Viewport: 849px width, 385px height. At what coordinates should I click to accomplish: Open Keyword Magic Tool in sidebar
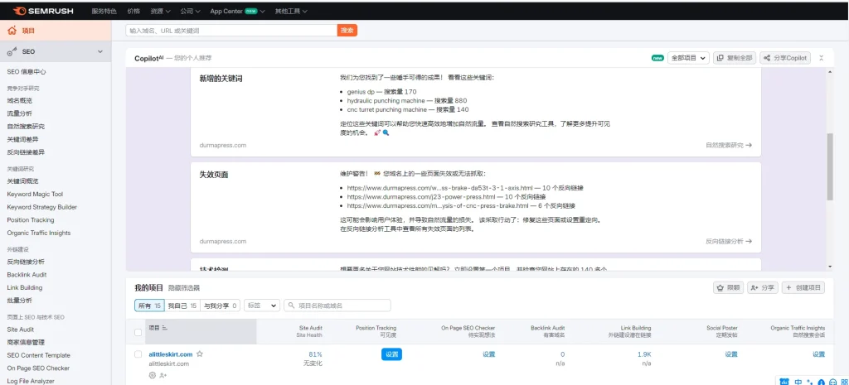coord(35,194)
